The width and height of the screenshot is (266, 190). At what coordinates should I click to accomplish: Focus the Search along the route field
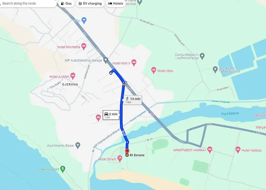27,3
